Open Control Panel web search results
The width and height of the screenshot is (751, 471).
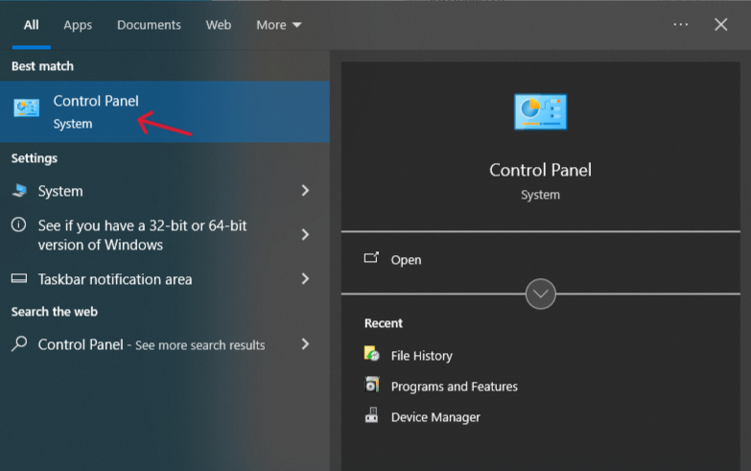(165, 344)
